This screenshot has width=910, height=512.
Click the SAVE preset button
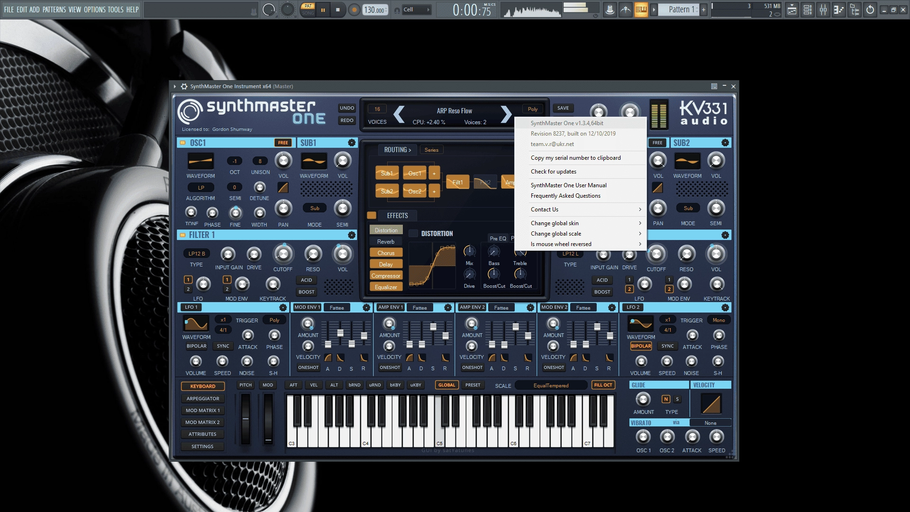coord(563,108)
